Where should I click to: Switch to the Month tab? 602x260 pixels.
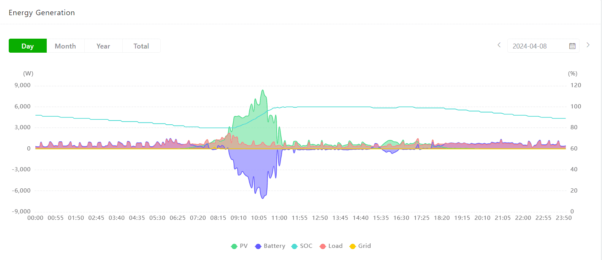65,46
